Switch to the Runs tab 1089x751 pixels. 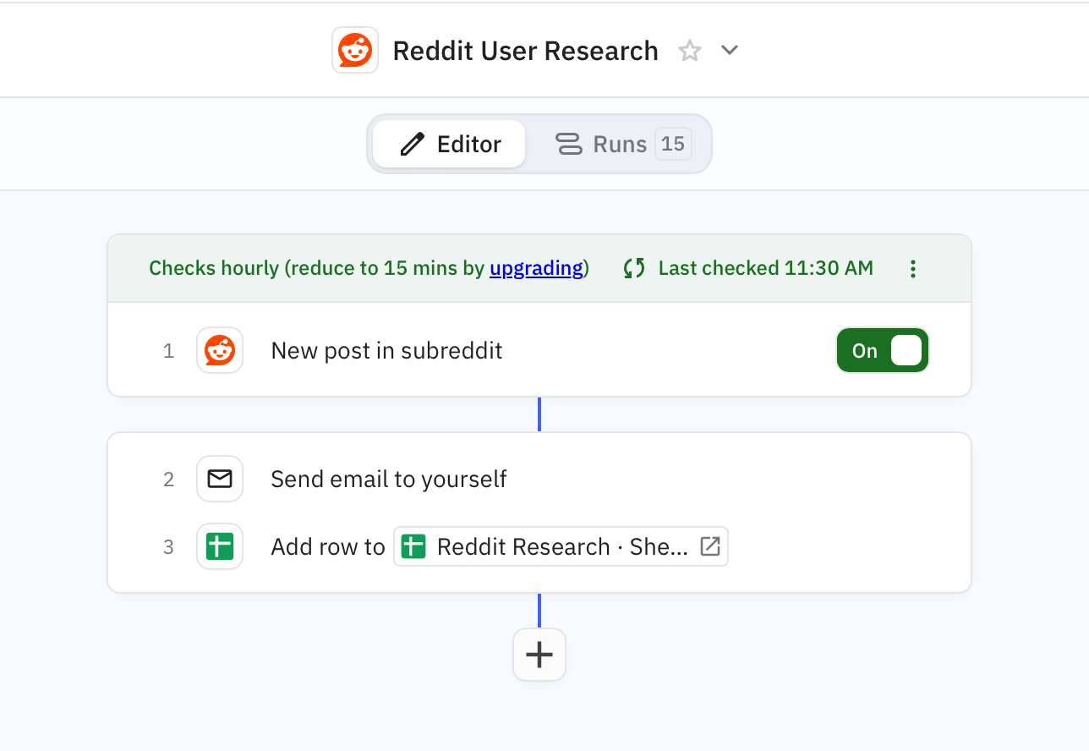point(624,144)
